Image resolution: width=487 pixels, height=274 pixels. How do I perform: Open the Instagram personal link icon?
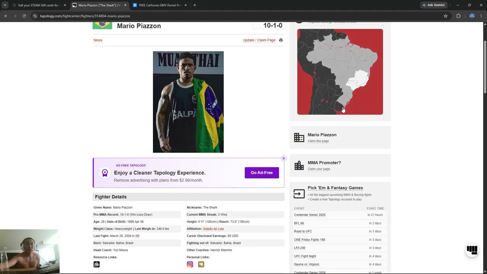pyautogui.click(x=190, y=264)
